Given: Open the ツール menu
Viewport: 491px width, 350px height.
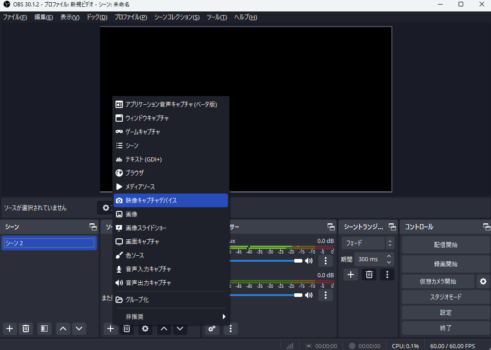Looking at the screenshot, I should click(x=216, y=17).
